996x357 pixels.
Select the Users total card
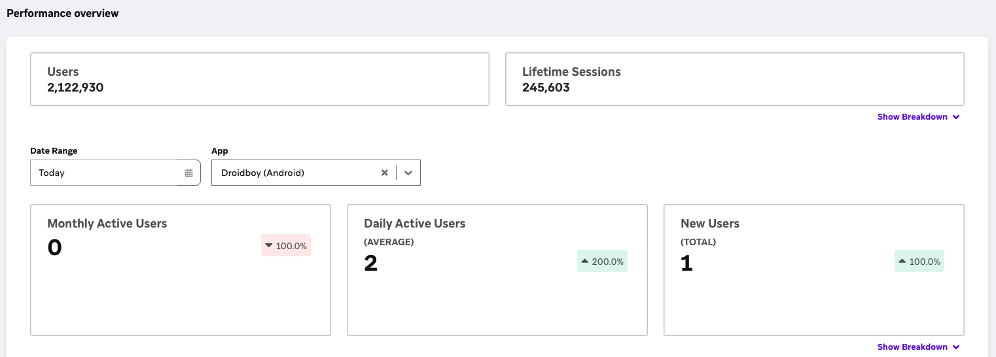[x=259, y=79]
